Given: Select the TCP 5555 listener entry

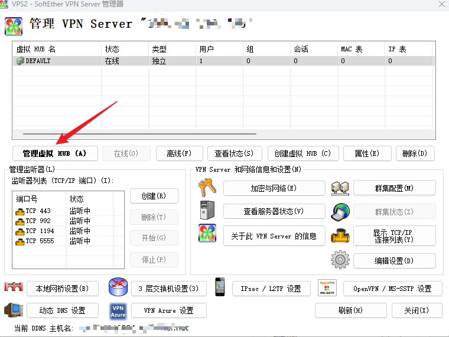Looking at the screenshot, I should pyautogui.click(x=38, y=241).
